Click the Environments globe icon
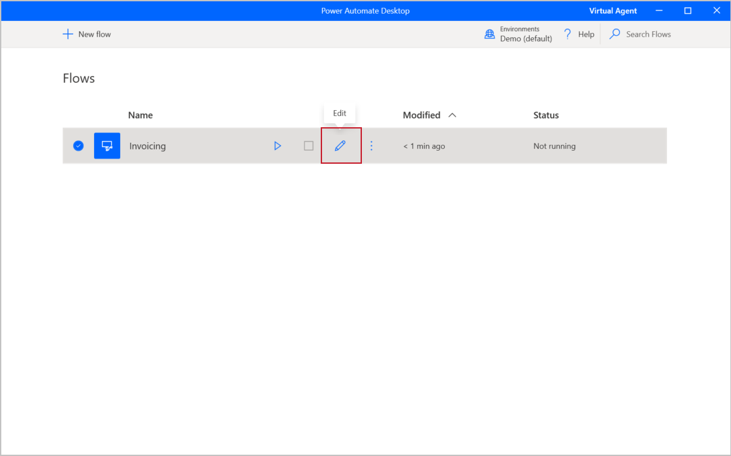The width and height of the screenshot is (731, 456). (489, 34)
